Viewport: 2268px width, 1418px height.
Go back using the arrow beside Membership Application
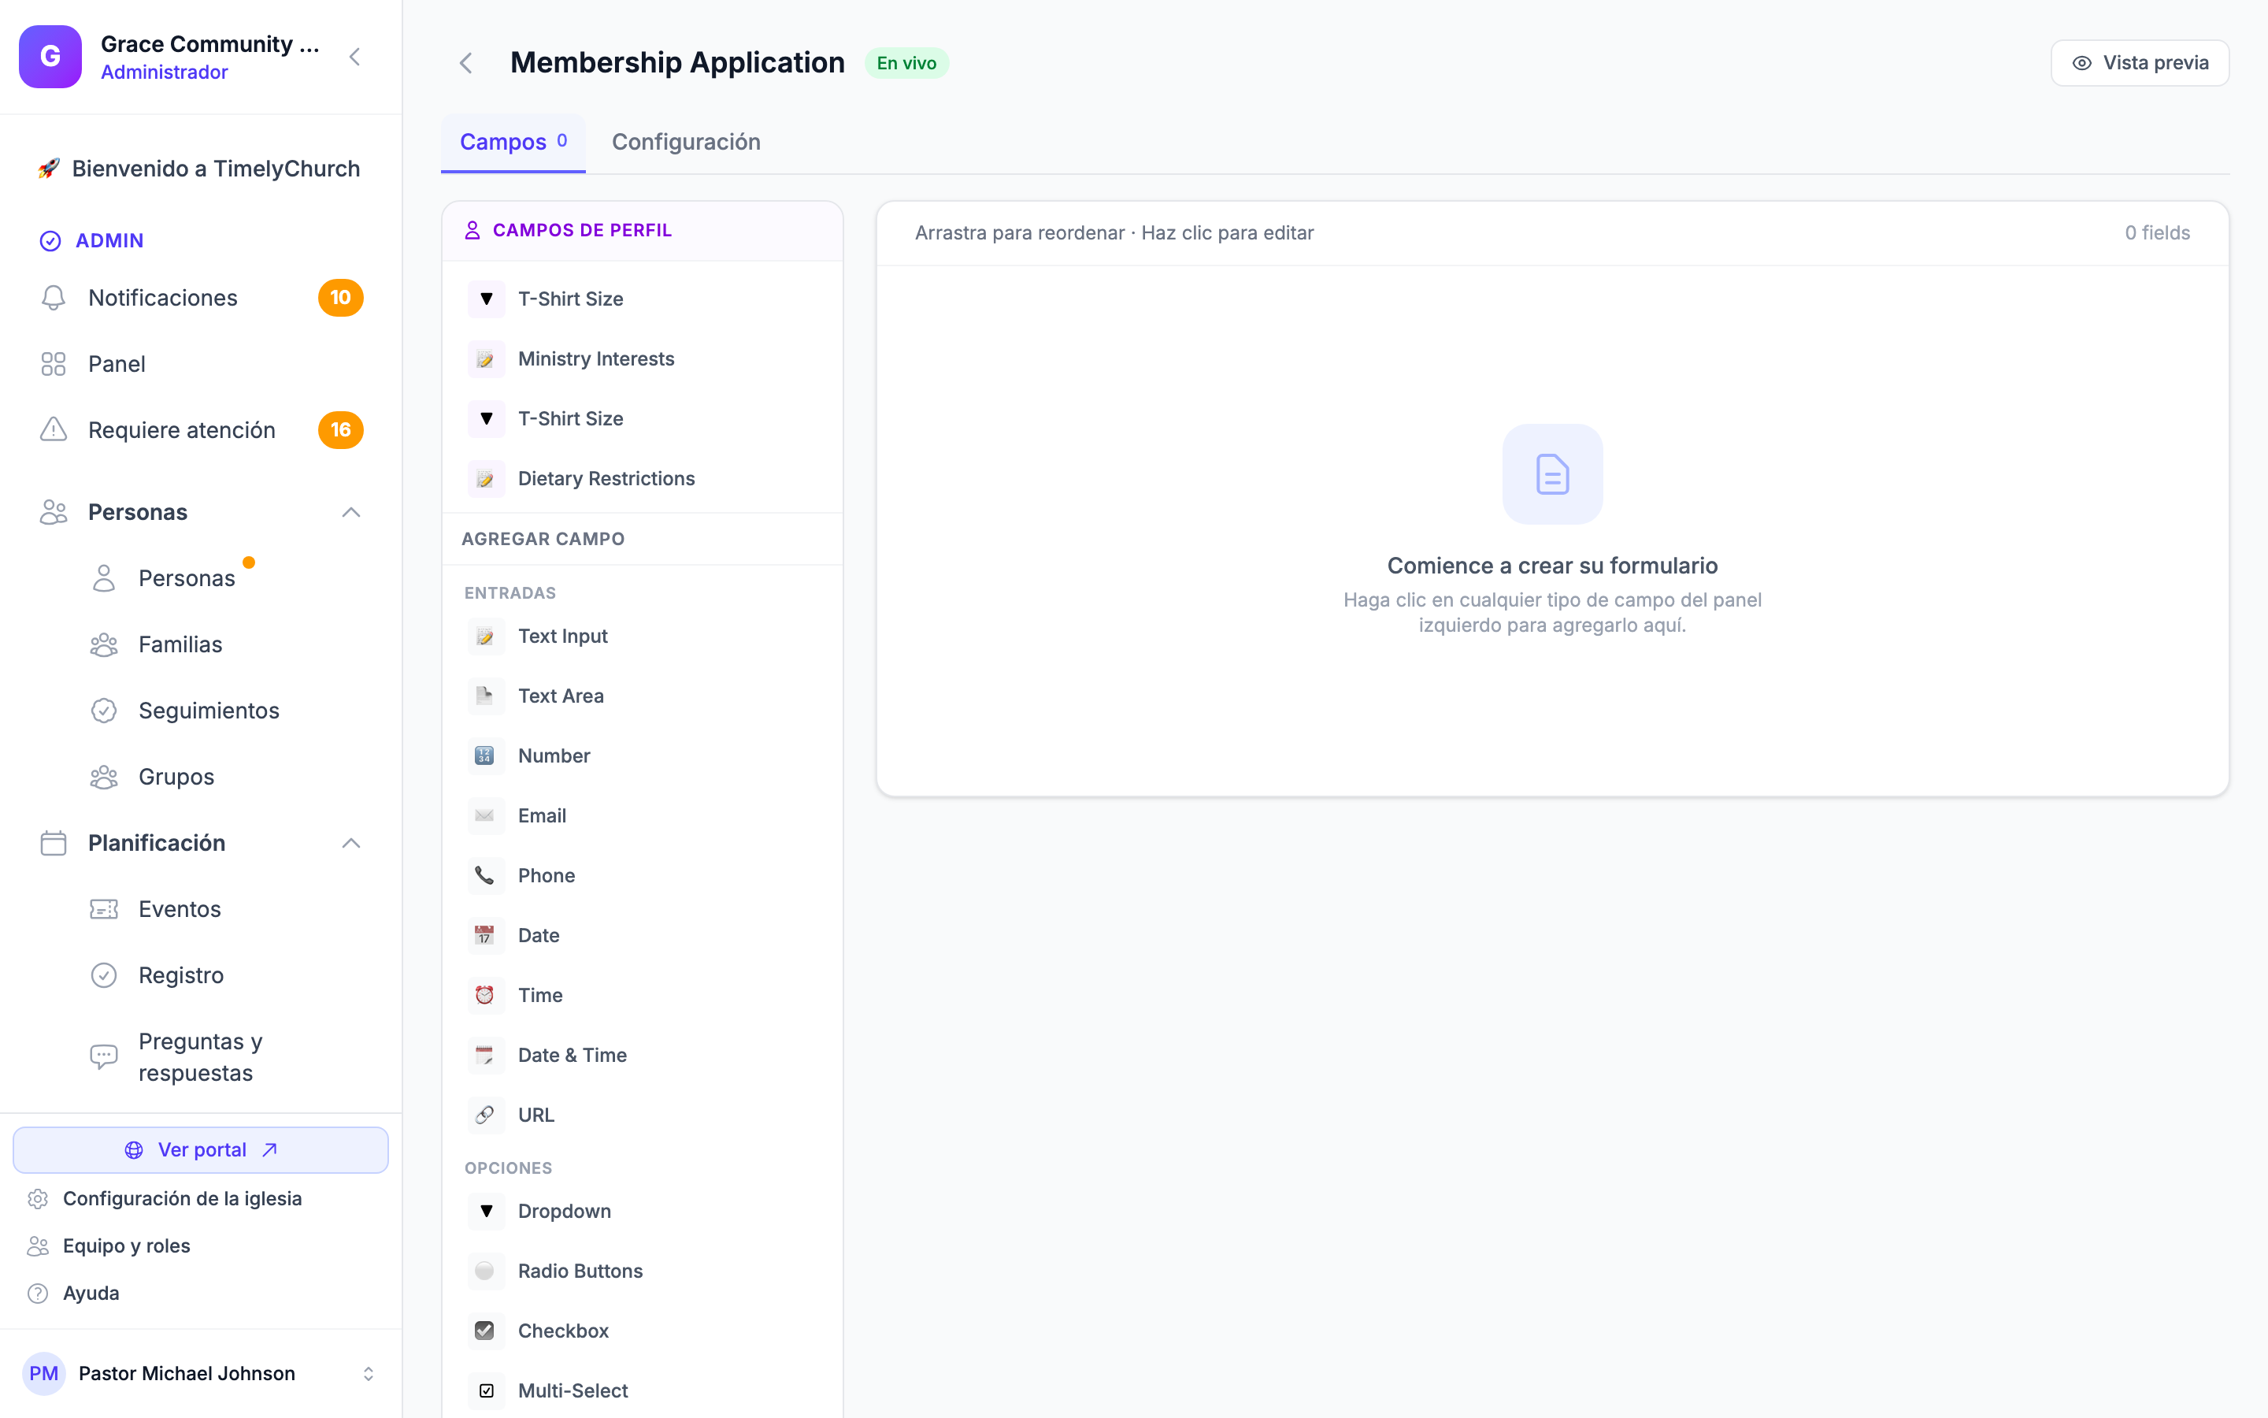click(465, 63)
